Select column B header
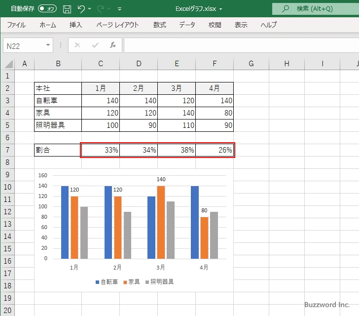 click(x=58, y=64)
